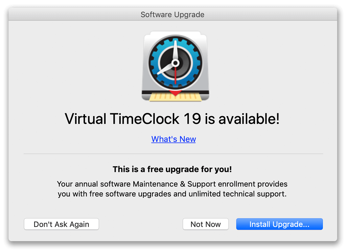Click the highlighted default Install Upgrade button
The width and height of the screenshot is (347, 250).
click(279, 224)
